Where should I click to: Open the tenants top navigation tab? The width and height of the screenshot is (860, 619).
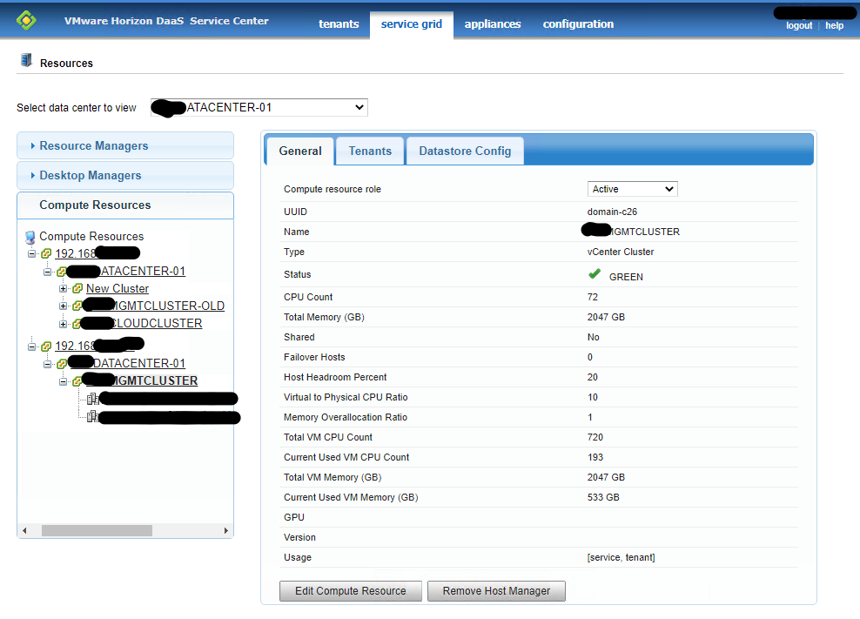[339, 24]
